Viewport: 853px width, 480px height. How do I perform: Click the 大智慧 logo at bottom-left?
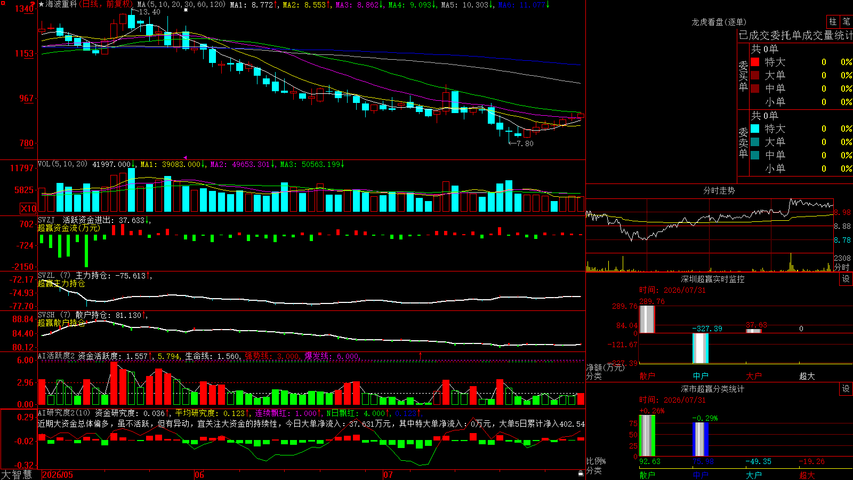tap(17, 475)
